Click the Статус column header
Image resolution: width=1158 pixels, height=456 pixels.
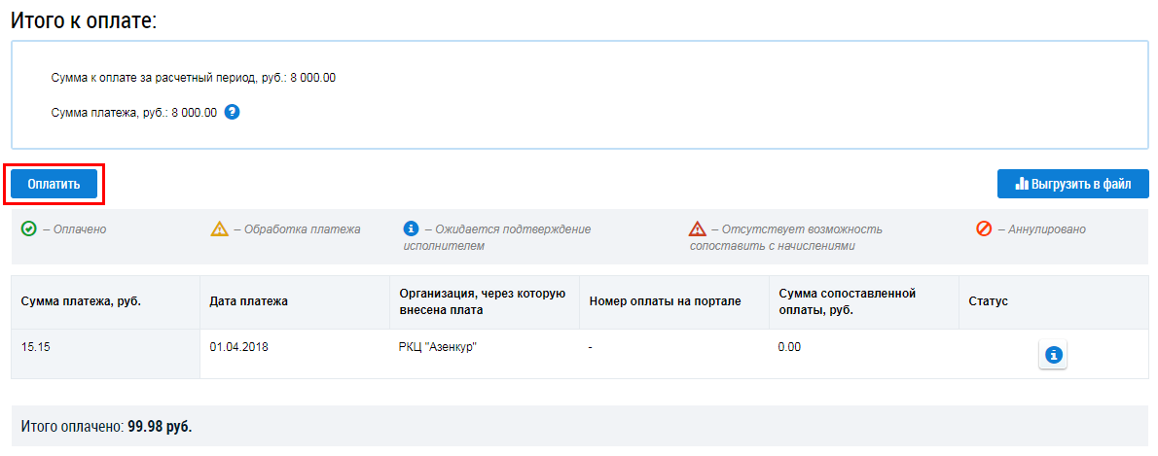988,301
